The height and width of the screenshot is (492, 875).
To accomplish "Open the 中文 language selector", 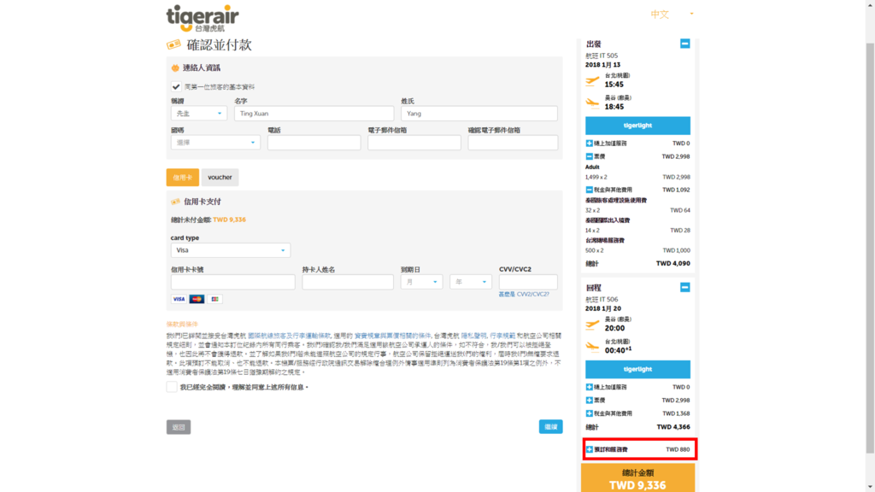I will pos(672,15).
